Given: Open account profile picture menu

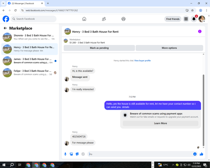Looking at the screenshot, I should [202, 19].
